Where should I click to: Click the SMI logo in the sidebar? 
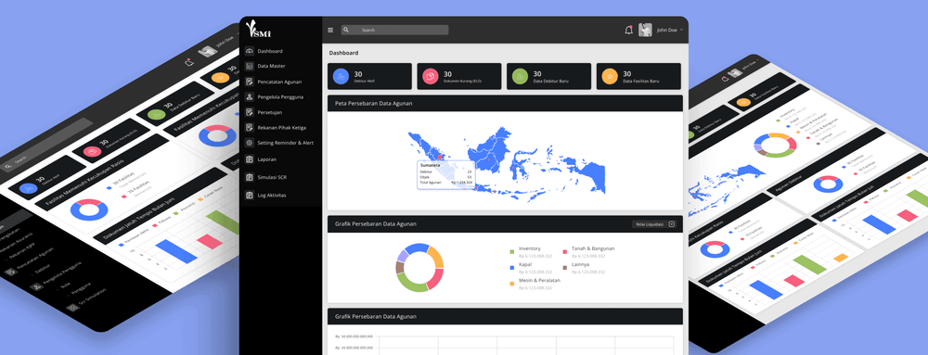pyautogui.click(x=259, y=30)
